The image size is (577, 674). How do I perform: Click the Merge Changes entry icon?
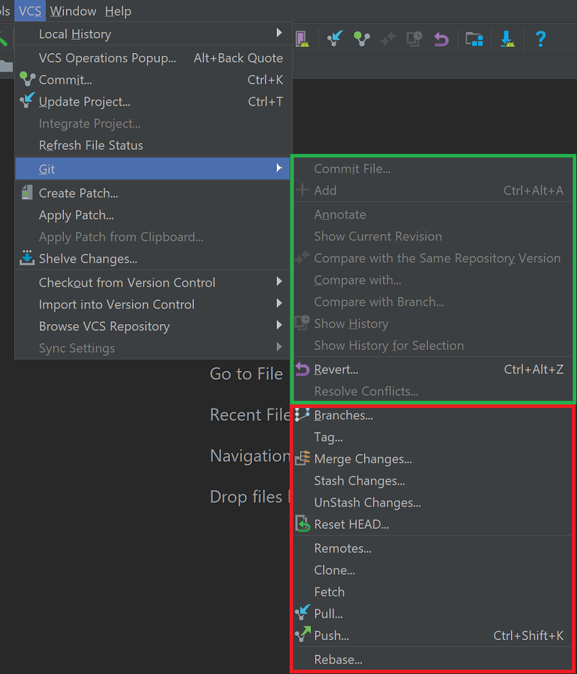(x=302, y=458)
